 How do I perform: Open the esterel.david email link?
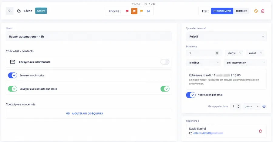coord(208,133)
